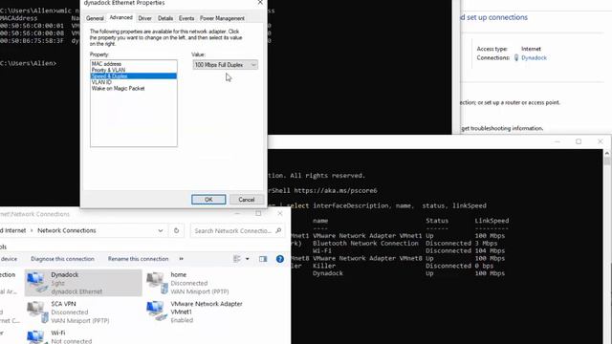The image size is (612, 344).
Task: Click the https://aka.ms/pscore6 URL in PowerShell
Action: [x=336, y=191]
